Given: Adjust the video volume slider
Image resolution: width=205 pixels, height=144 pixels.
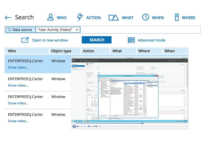Looking at the screenshot, I should point(96,126).
